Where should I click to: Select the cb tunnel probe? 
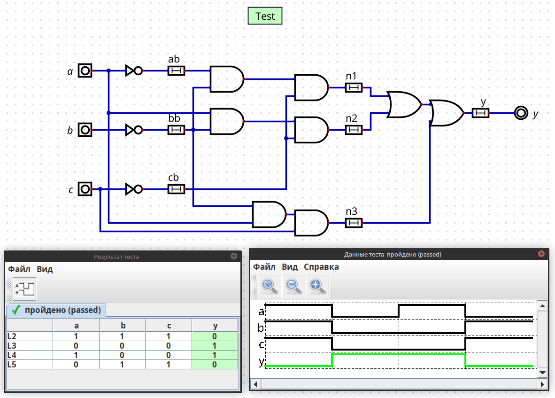tap(176, 189)
